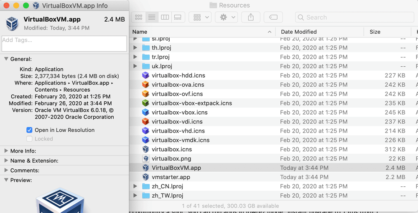Screen dimensions: 418x213
Task: Sort by Date Modified column
Action: [x=299, y=32]
